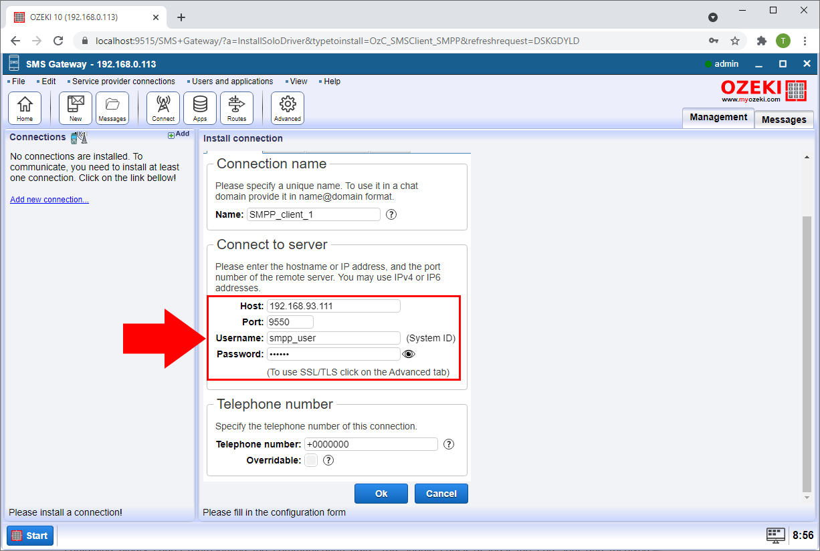The image size is (820, 551).
Task: Open the Advanced gear toolbar icon
Action: click(288, 108)
